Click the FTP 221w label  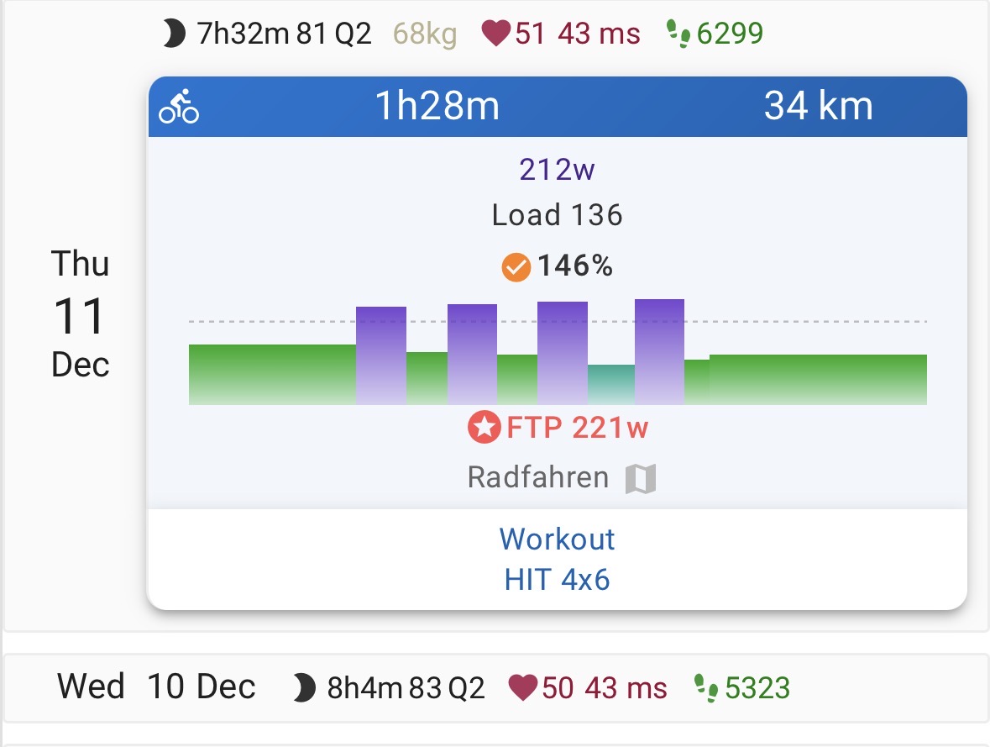click(577, 428)
